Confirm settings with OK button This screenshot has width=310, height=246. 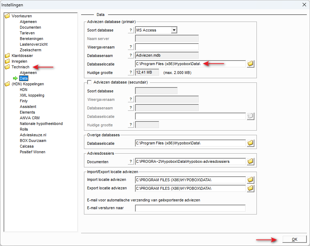click(x=294, y=239)
